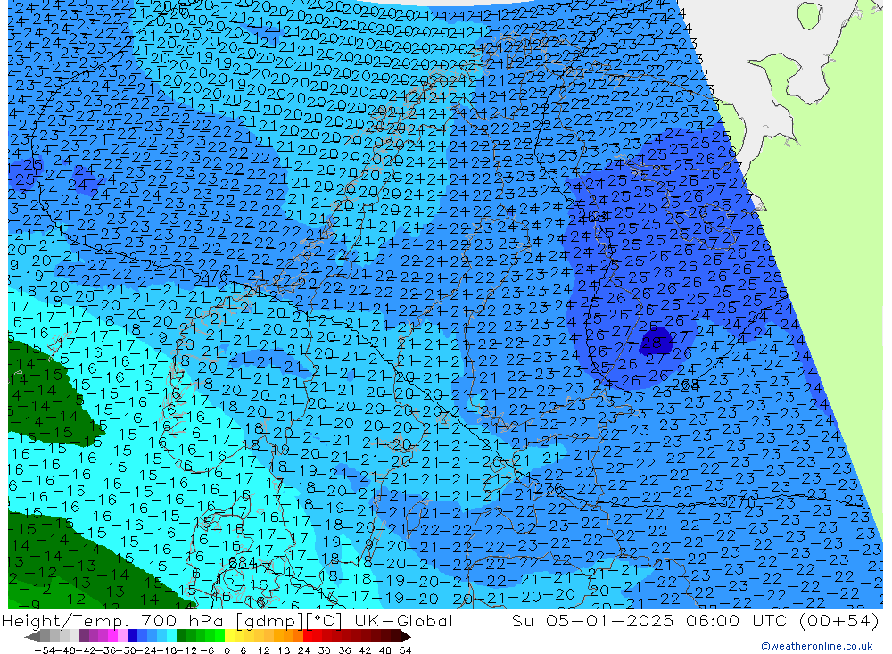Click the '(00+54)' forecast offset text

839,620
